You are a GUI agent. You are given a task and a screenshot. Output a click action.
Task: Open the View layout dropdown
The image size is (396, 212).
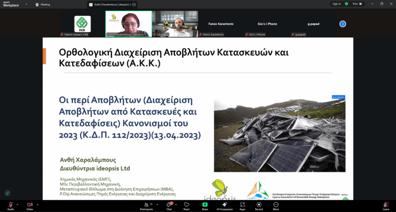(356, 3)
